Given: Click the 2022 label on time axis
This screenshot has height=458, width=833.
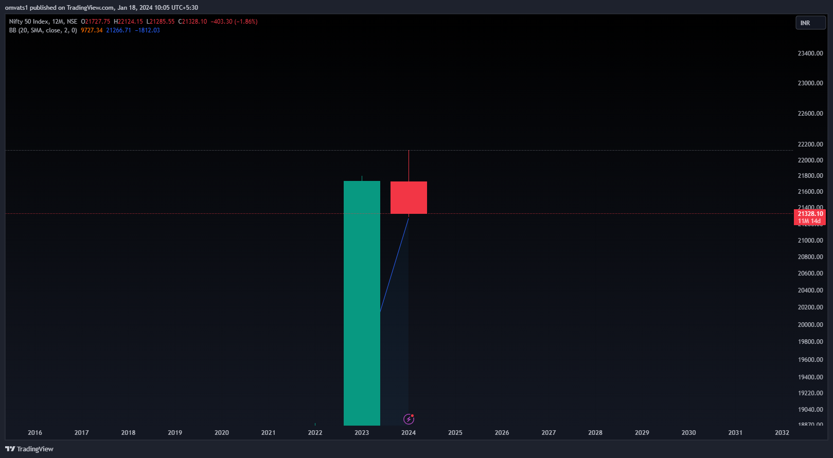Looking at the screenshot, I should tap(315, 433).
